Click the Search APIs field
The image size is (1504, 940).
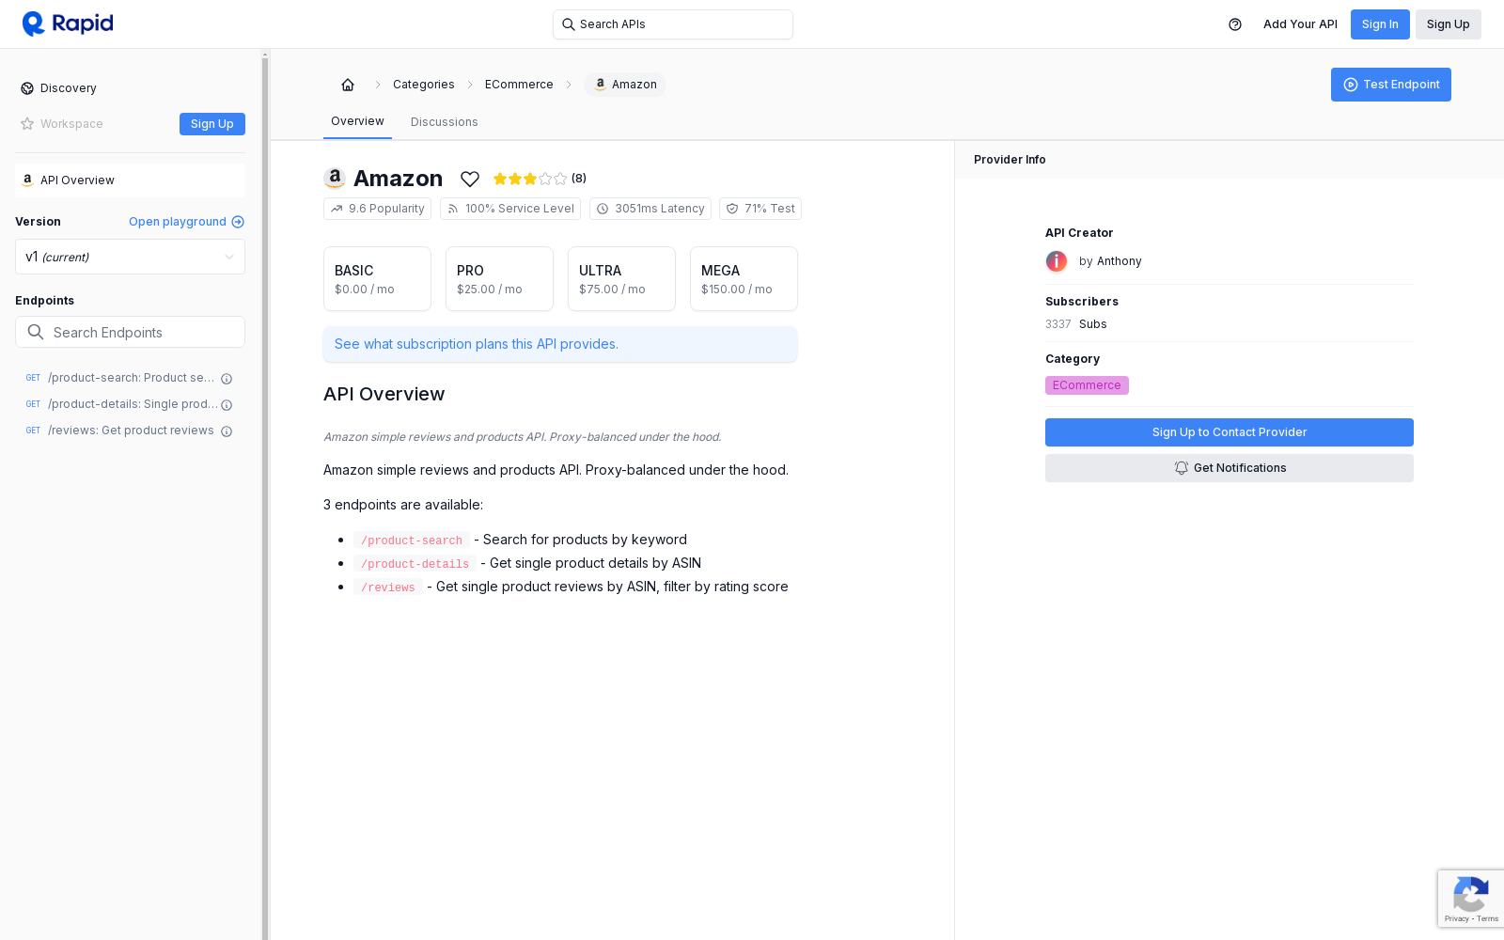tap(673, 24)
